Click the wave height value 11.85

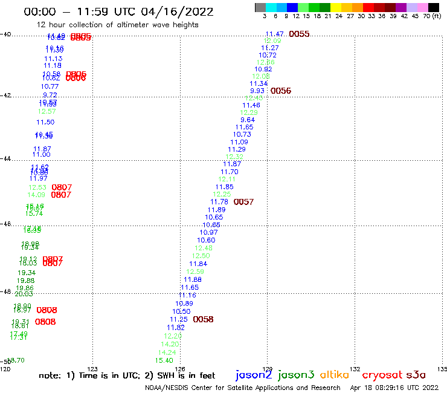(224, 187)
